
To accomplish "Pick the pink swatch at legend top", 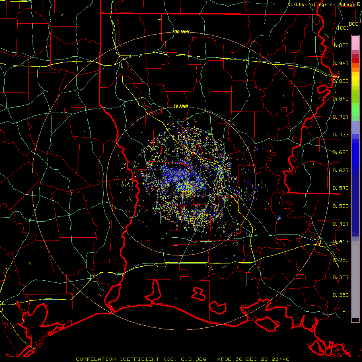I will [355, 43].
